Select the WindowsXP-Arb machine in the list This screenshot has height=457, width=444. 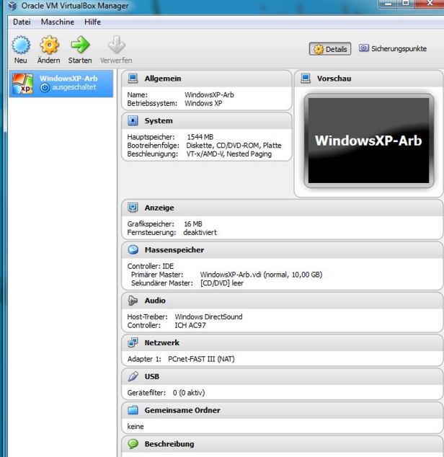[61, 84]
